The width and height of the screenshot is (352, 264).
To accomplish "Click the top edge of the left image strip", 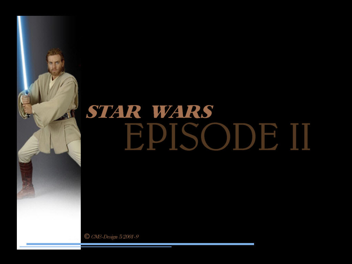I will point(48,15).
